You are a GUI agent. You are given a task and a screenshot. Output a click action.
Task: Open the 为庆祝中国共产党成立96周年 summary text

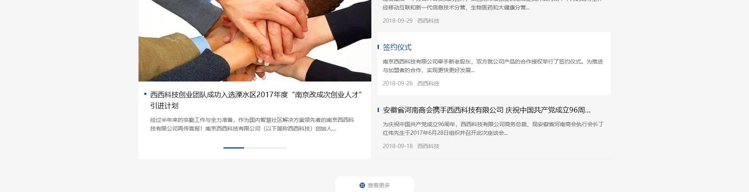[493, 129]
